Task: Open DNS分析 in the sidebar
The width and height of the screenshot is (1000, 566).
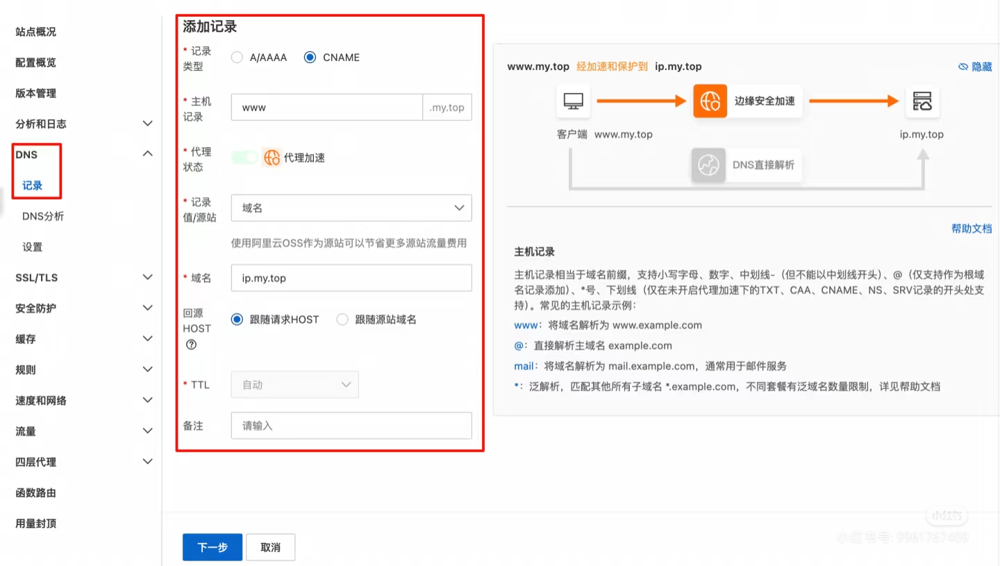Action: [43, 216]
